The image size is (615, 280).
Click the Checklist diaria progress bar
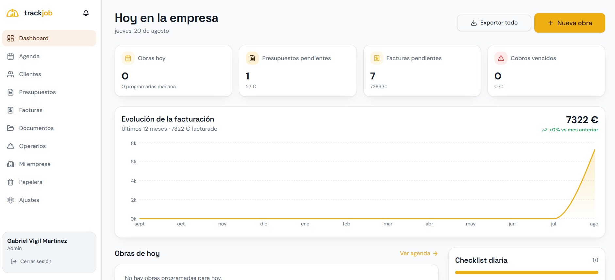point(527,272)
